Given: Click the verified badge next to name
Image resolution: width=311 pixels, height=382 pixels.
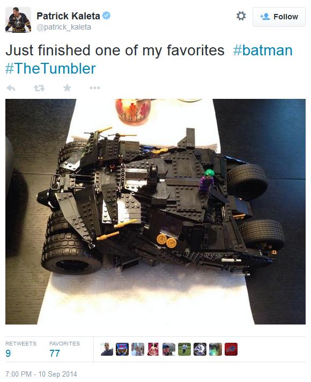Looking at the screenshot, I should pyautogui.click(x=106, y=16).
